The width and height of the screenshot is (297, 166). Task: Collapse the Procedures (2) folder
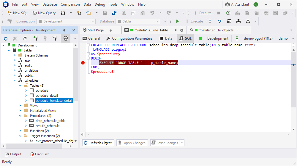click(x=20, y=116)
